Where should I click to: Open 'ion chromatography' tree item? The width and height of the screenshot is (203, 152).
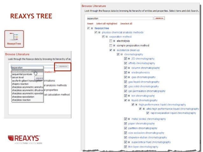[143, 96]
